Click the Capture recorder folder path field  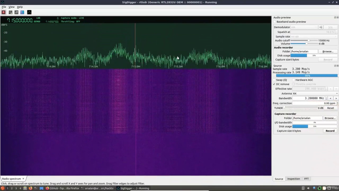[307, 118]
